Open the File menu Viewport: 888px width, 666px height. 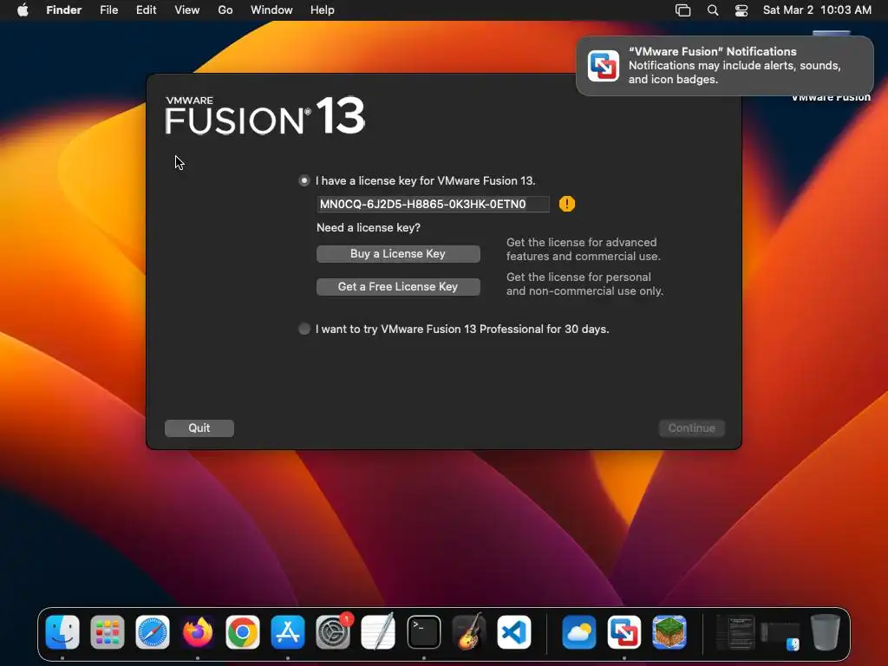tap(108, 10)
